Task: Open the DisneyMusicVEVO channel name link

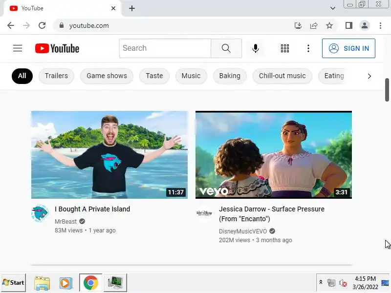Action: (243, 231)
